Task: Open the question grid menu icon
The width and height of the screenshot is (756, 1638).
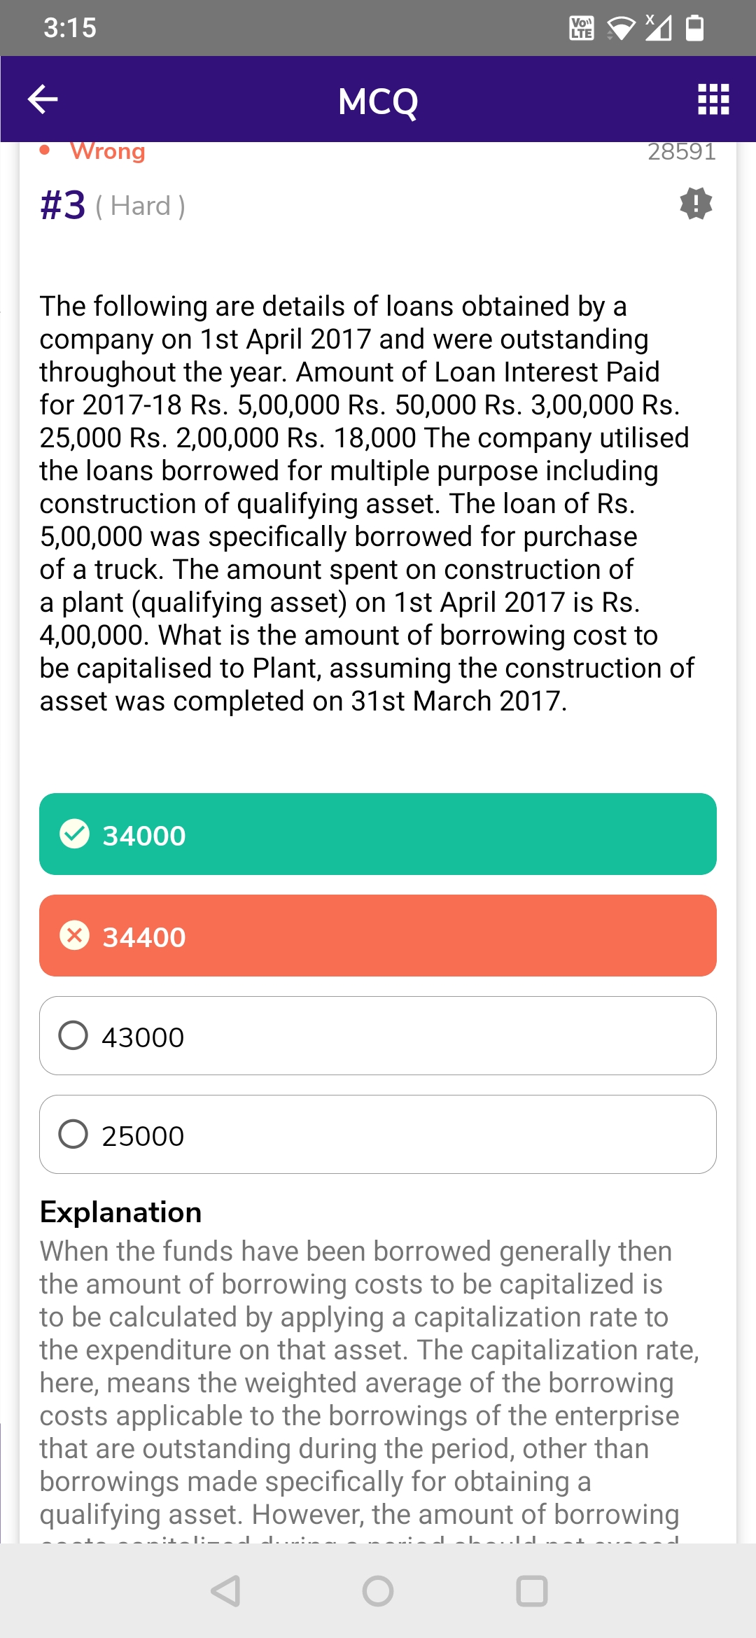Action: pos(713,99)
